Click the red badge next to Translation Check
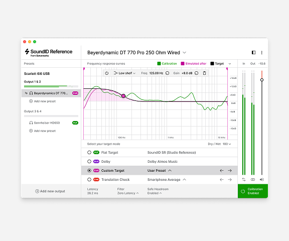 click(x=96, y=180)
